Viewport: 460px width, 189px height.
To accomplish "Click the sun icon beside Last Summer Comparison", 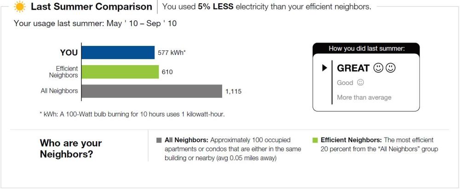I will tap(19, 7).
